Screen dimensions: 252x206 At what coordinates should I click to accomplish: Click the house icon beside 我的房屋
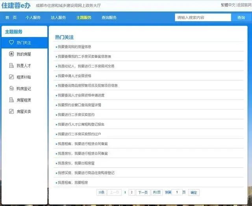click(11, 54)
